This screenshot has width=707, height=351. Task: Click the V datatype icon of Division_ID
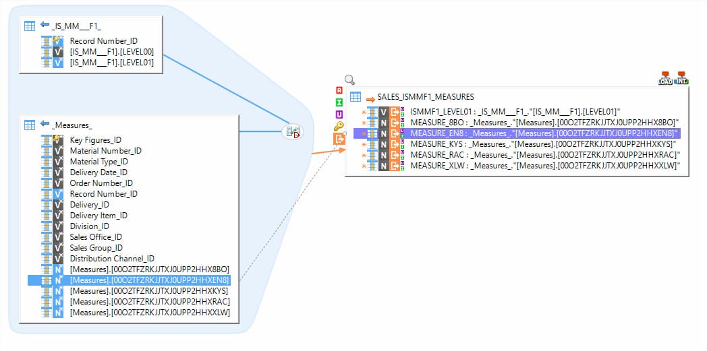(58, 226)
